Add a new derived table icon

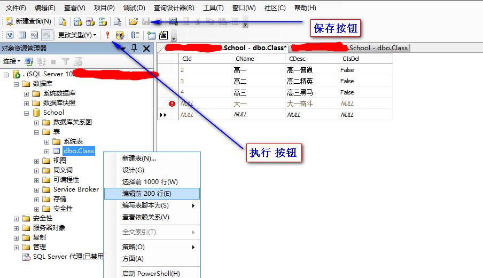(163, 35)
